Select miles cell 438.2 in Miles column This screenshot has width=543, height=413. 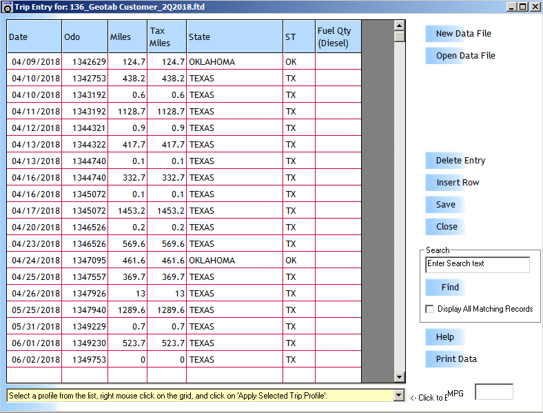(127, 79)
